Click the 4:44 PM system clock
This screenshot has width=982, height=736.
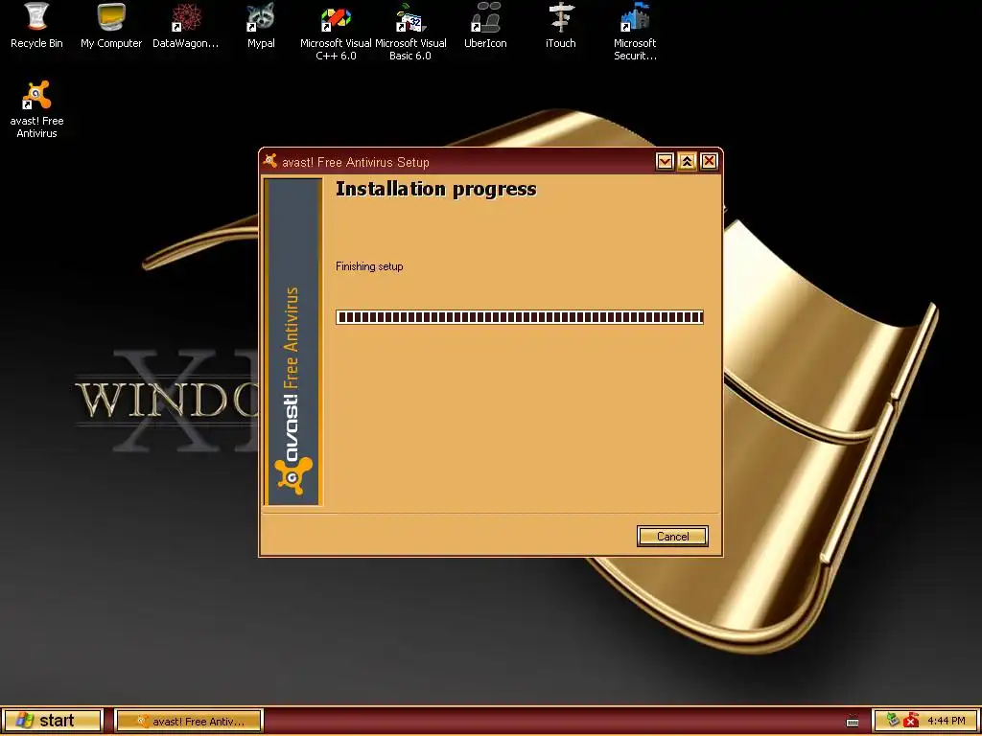click(x=947, y=721)
